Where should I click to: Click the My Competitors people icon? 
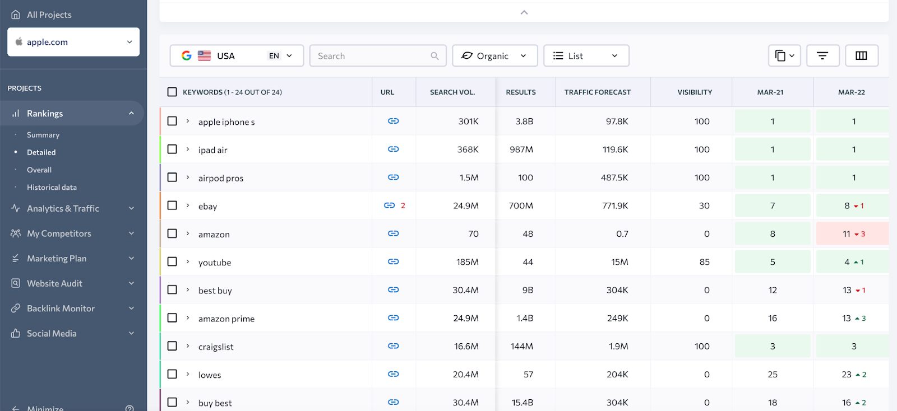coord(16,233)
